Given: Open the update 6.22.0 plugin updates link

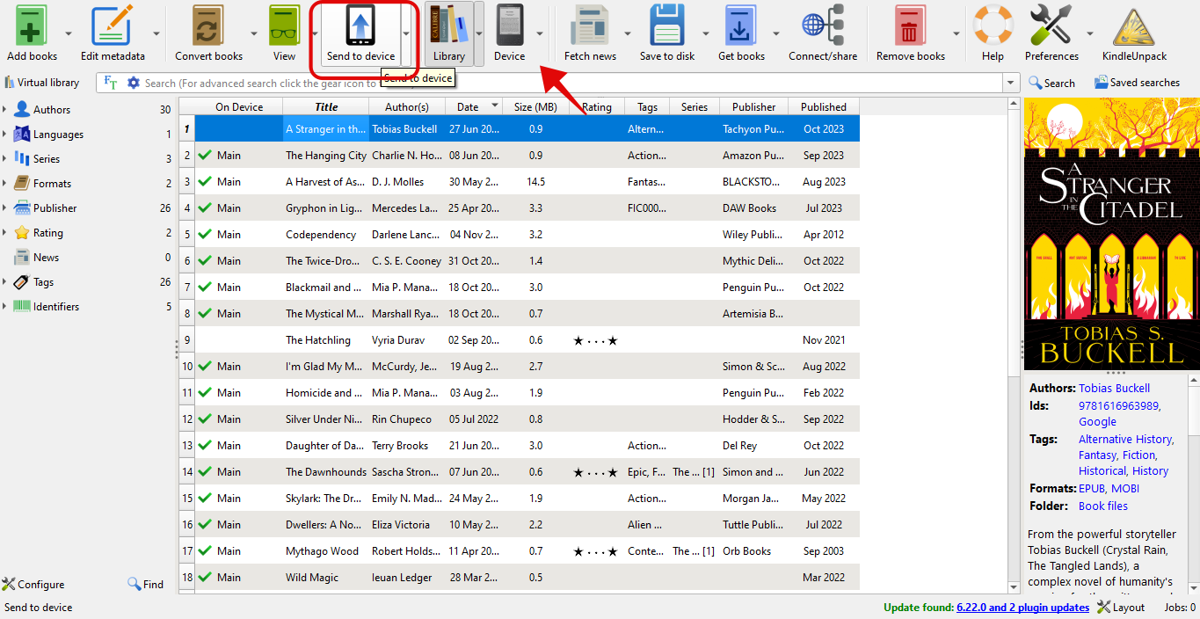Looking at the screenshot, I should click(x=1022, y=608).
